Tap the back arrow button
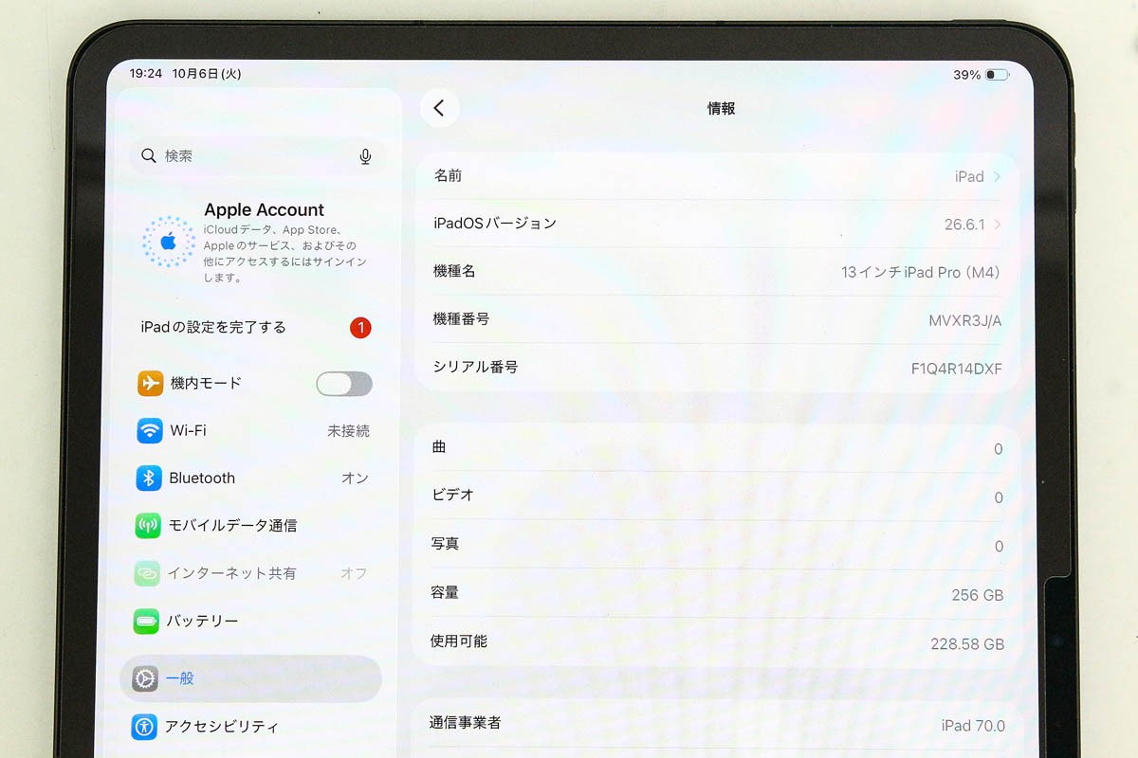1138x758 pixels. point(439,108)
